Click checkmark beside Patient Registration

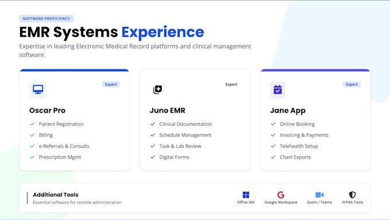32,124
